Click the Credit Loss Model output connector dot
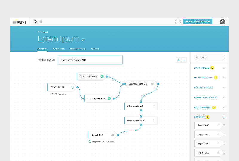Screen dimensions: 239x161 click(107, 77)
